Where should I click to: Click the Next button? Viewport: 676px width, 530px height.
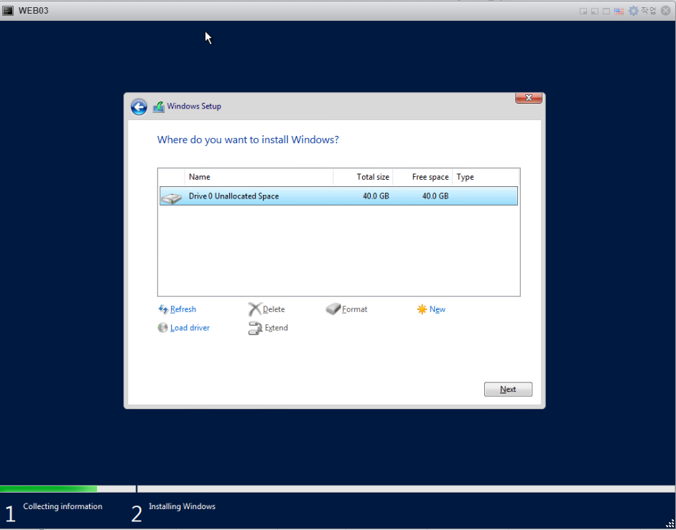[x=508, y=389]
